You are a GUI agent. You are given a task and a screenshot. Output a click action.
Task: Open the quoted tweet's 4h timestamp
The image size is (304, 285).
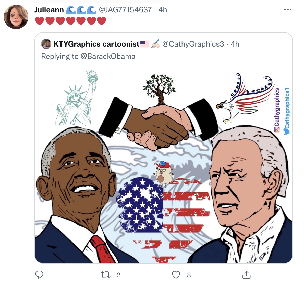(x=235, y=44)
